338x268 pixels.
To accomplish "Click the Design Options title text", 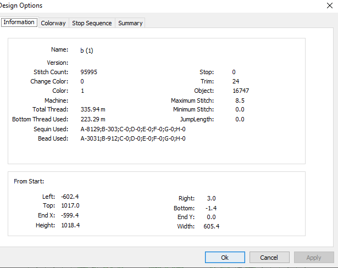I will (21, 5).
